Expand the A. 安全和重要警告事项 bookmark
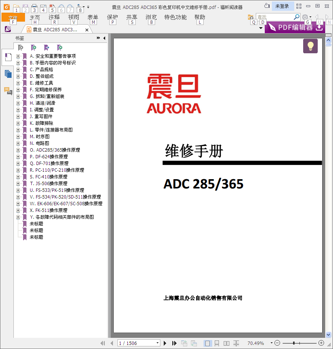 point(18,56)
